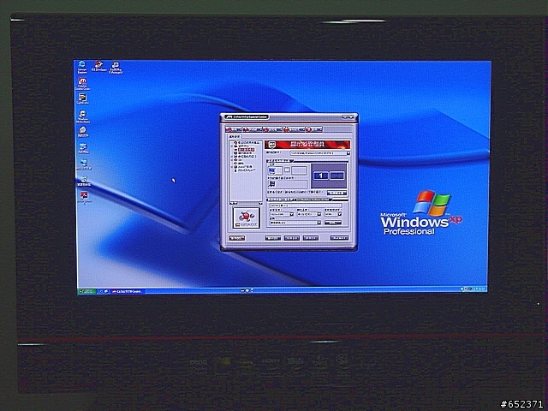
Task: Open the color quality dropdown
Action: click(309, 214)
